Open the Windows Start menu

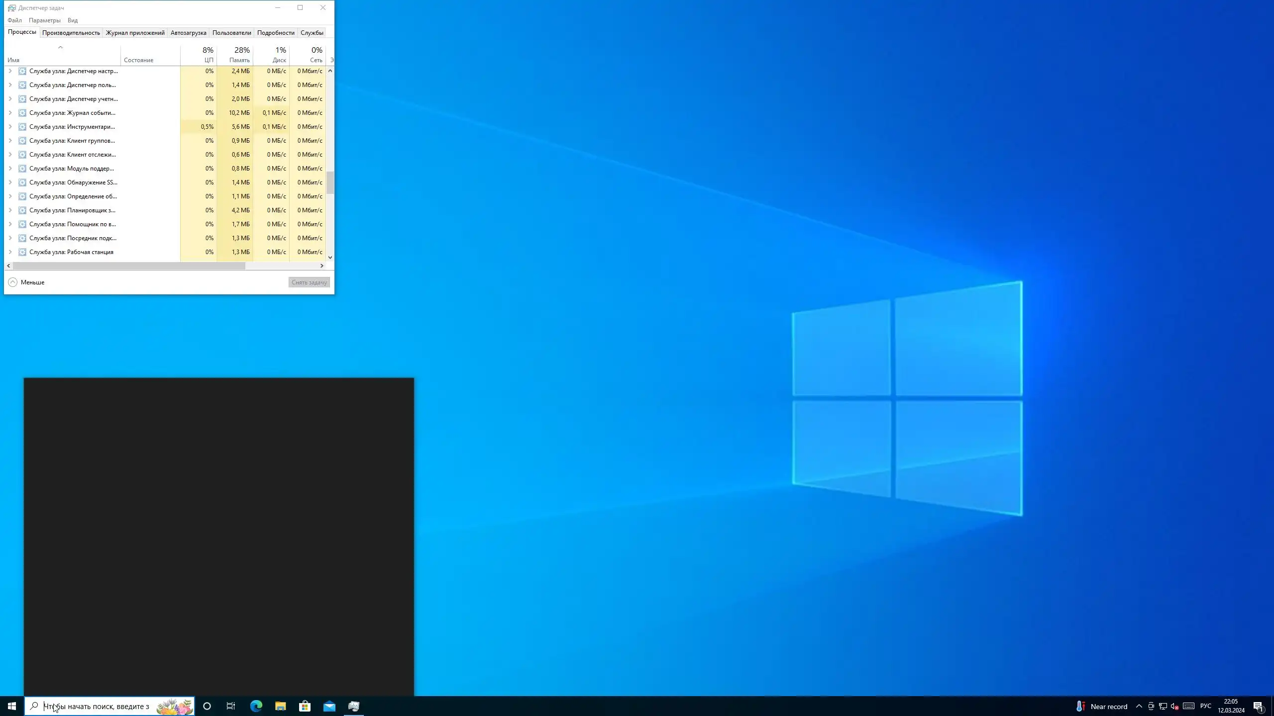(x=12, y=706)
